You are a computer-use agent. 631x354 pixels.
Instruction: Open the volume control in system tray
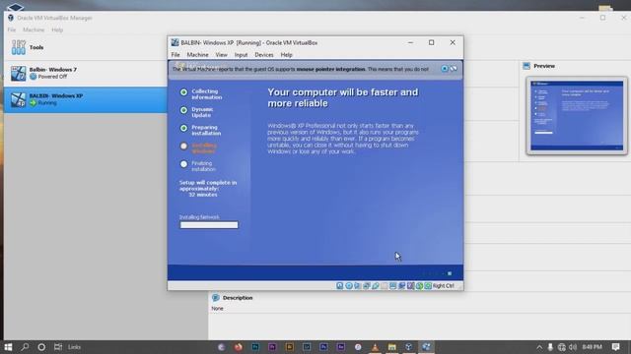pos(573,347)
